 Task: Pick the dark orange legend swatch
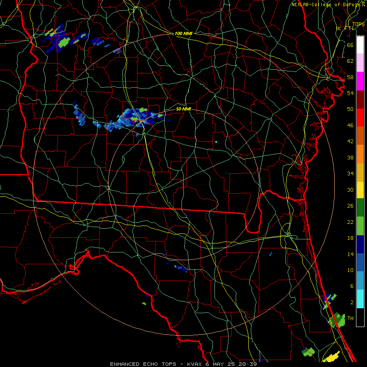coord(360,135)
